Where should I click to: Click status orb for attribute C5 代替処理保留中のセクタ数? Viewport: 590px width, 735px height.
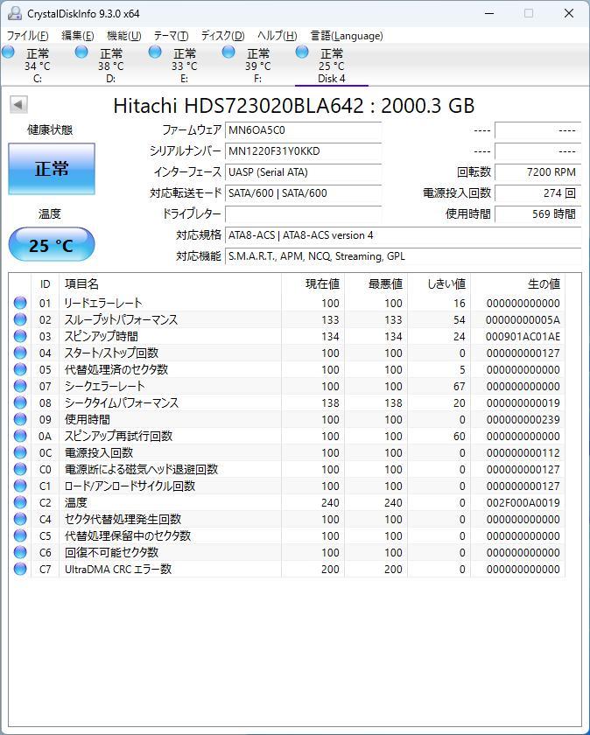coord(20,535)
